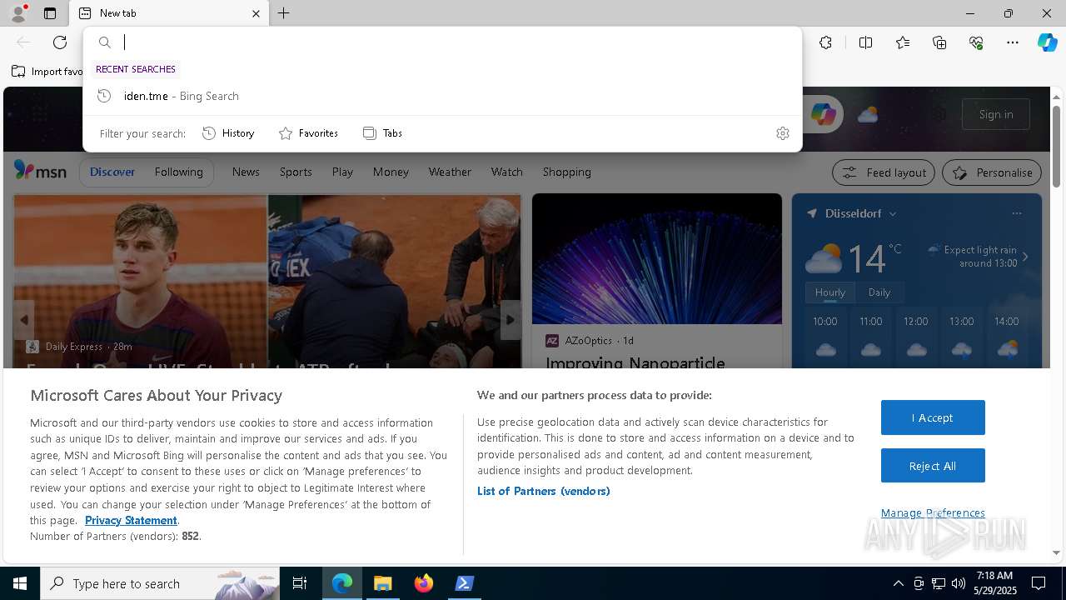Open notification center icon
The height and width of the screenshot is (600, 1066).
point(1039,583)
